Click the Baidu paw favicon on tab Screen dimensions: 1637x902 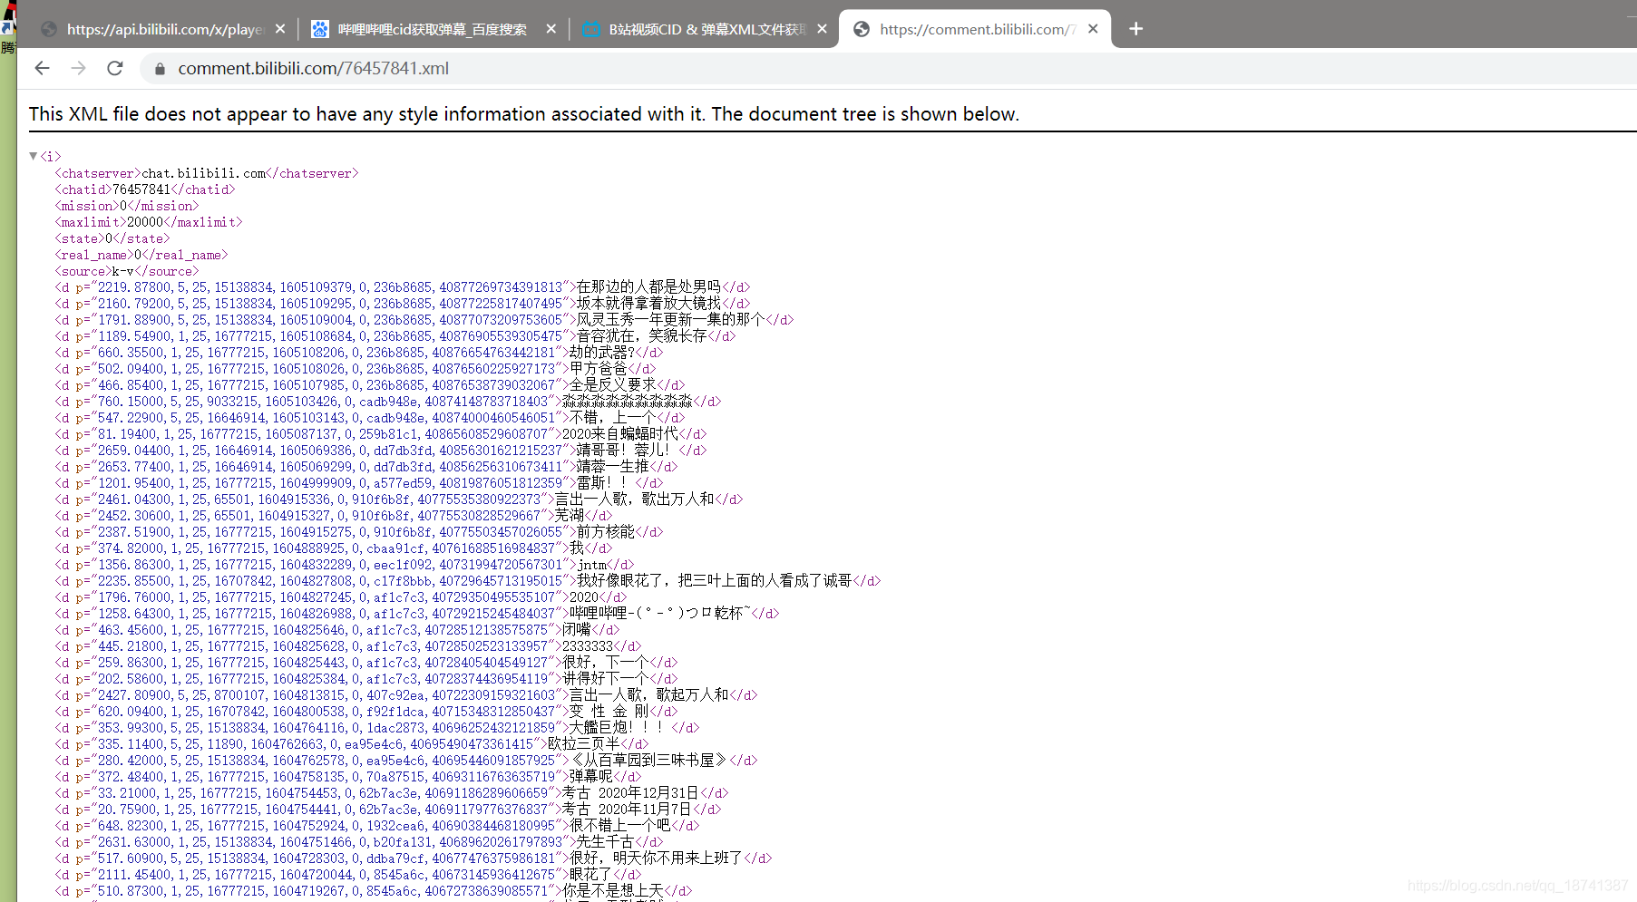319,29
